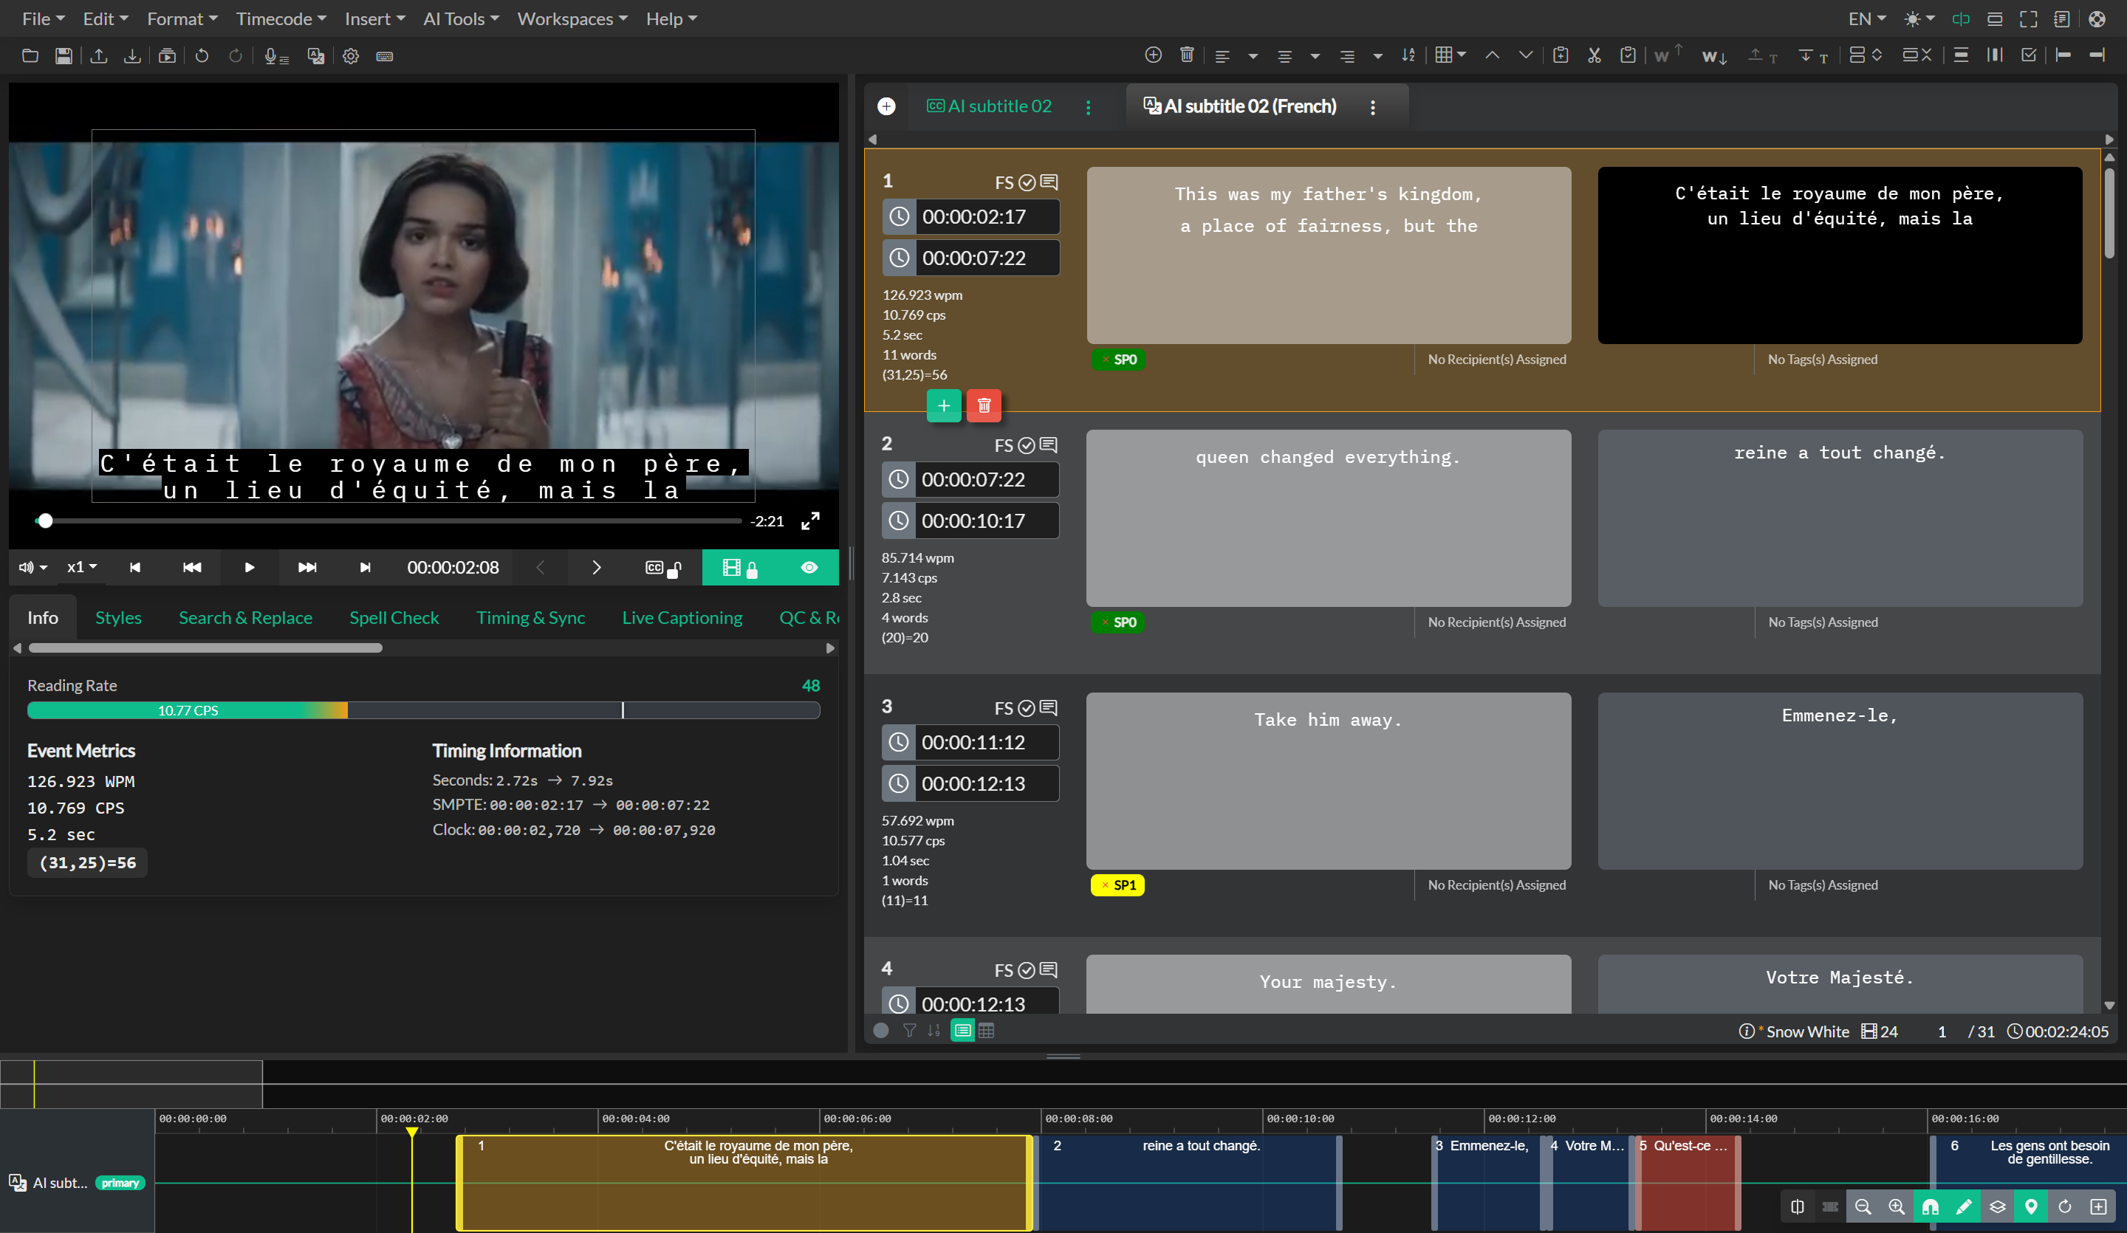2127x1233 pixels.
Task: Toggle the timeline location marker button
Action: (2031, 1207)
